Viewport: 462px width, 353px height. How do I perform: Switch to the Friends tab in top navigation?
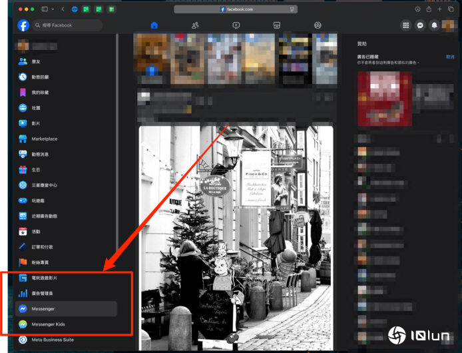pyautogui.click(x=195, y=25)
